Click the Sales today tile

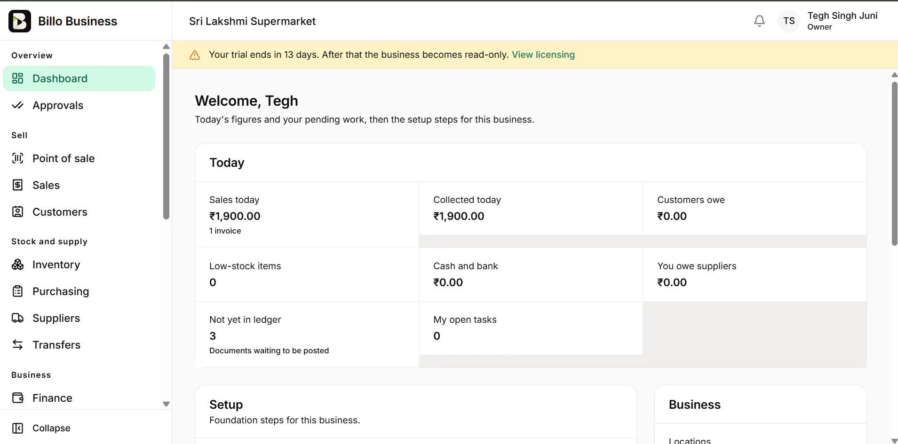tap(307, 215)
